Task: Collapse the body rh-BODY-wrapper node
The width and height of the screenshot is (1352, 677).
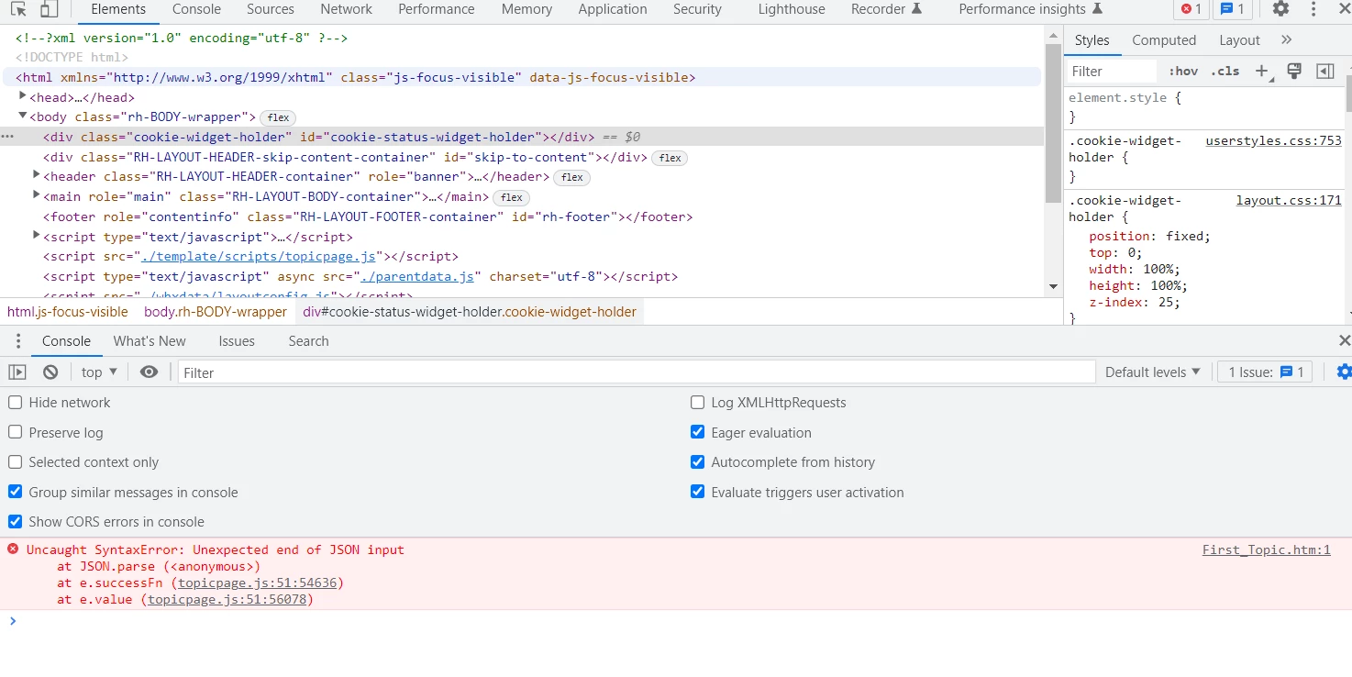Action: (x=24, y=116)
